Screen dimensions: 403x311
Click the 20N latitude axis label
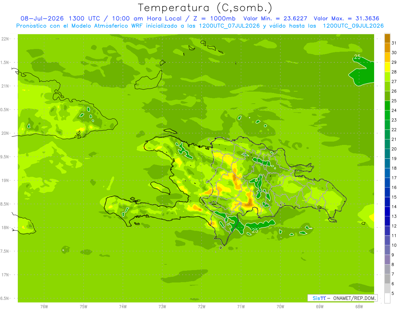(6, 133)
